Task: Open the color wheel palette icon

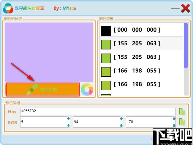Action: (x=87, y=89)
